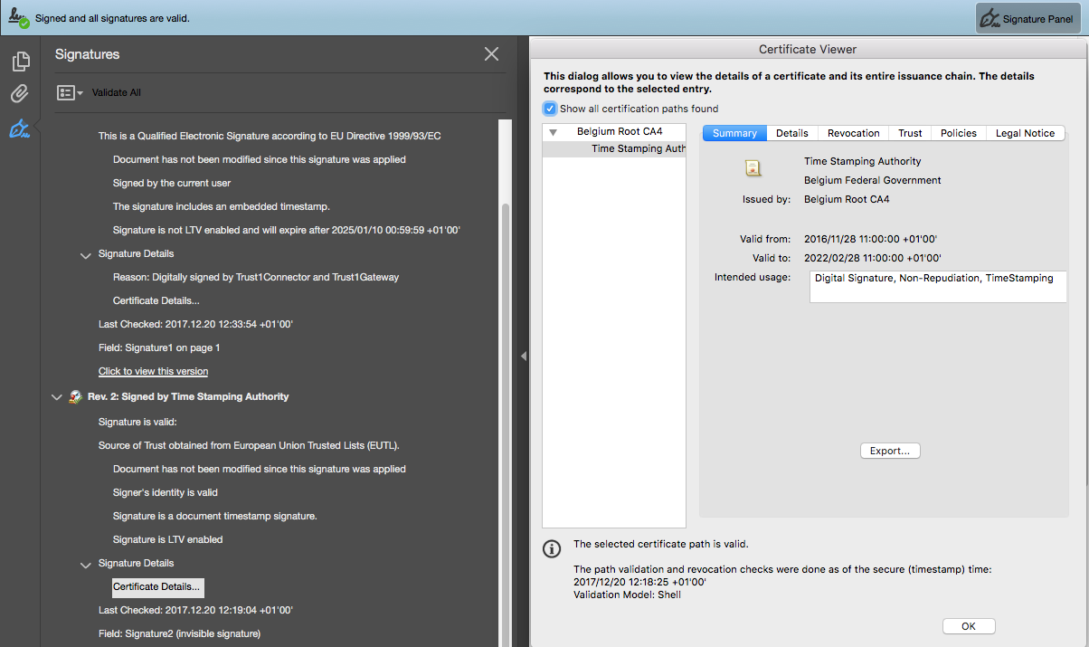Click the panel collapse arrow on divider
Image resolution: width=1089 pixels, height=647 pixels.
click(523, 357)
